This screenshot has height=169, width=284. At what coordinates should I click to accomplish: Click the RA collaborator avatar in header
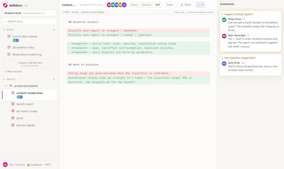tap(109, 5)
